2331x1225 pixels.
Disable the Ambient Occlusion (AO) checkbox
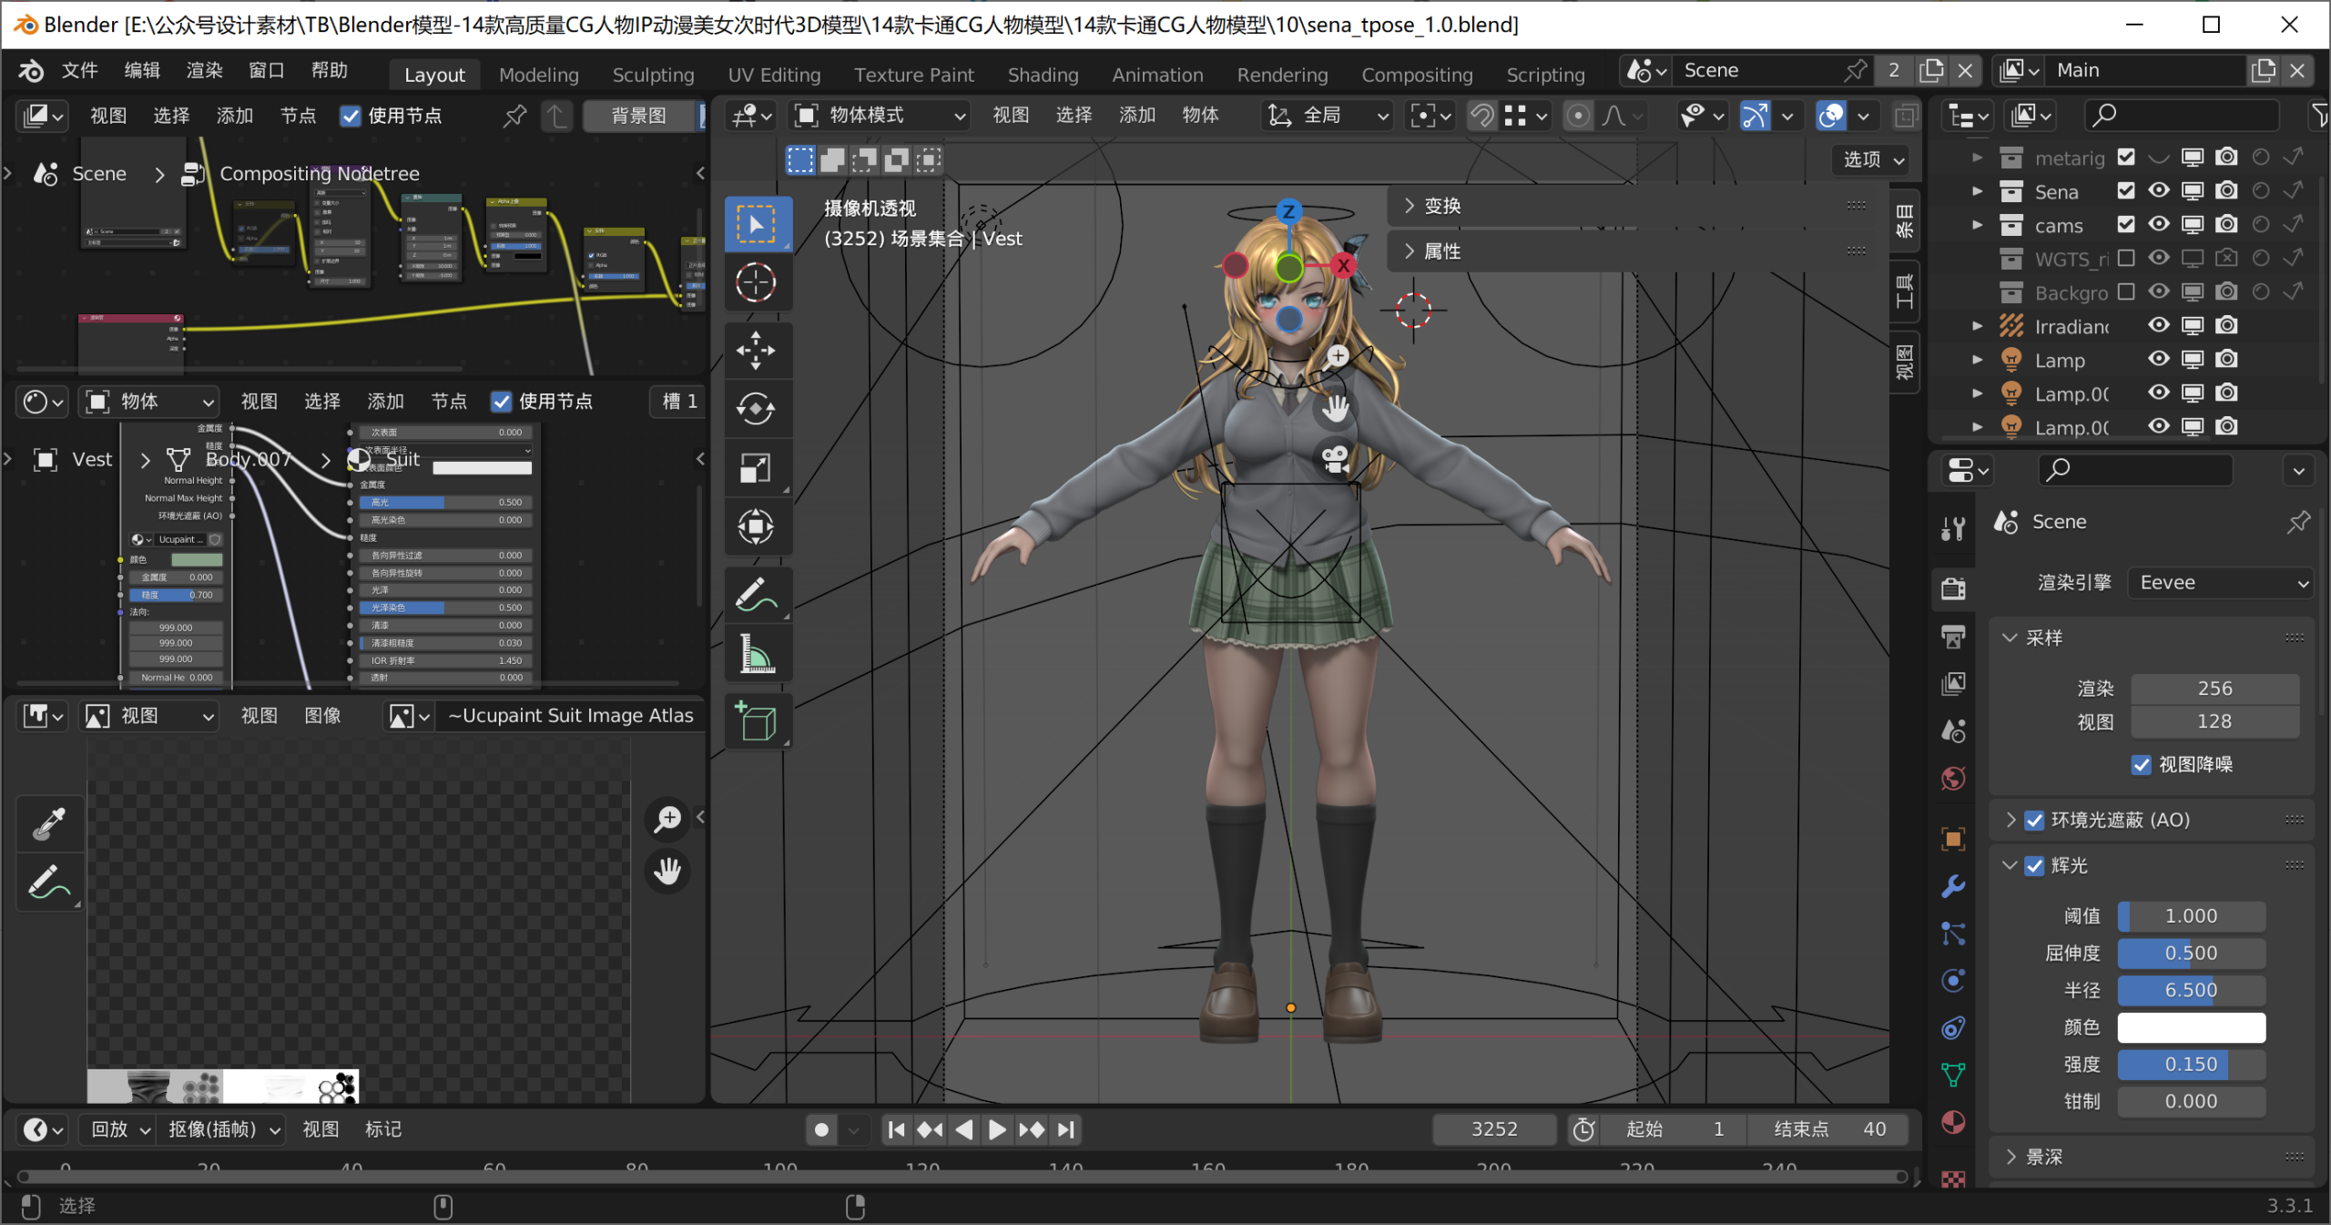click(x=2034, y=820)
